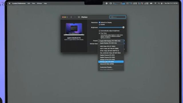Open the Apple menu
Image resolution: width=183 pixels, height=103 pixels.
pos(9,3)
